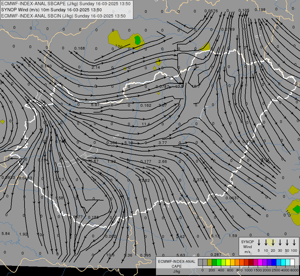Screen dimensions: 300x276
Task: Pick the dark green CAPE legend swatch
Action: point(214,262)
